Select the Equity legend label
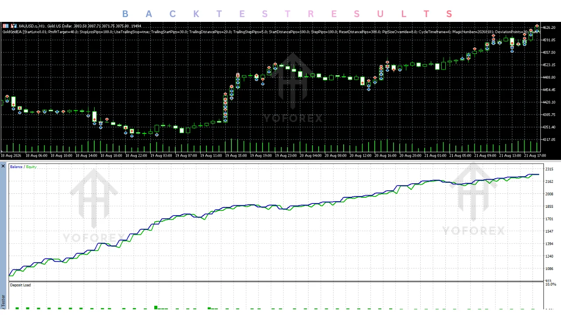Screen dimensions: 561x315 31,167
